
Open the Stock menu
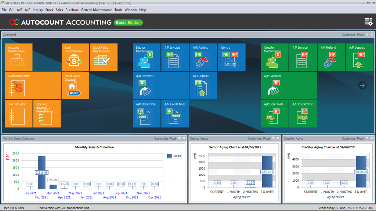[x=49, y=10]
